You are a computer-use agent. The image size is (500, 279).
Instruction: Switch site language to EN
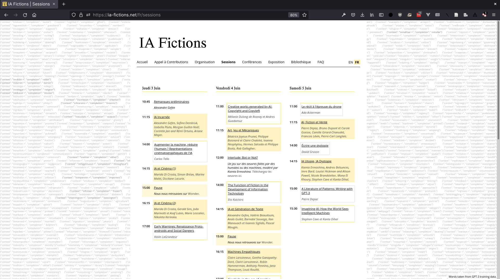click(x=351, y=62)
